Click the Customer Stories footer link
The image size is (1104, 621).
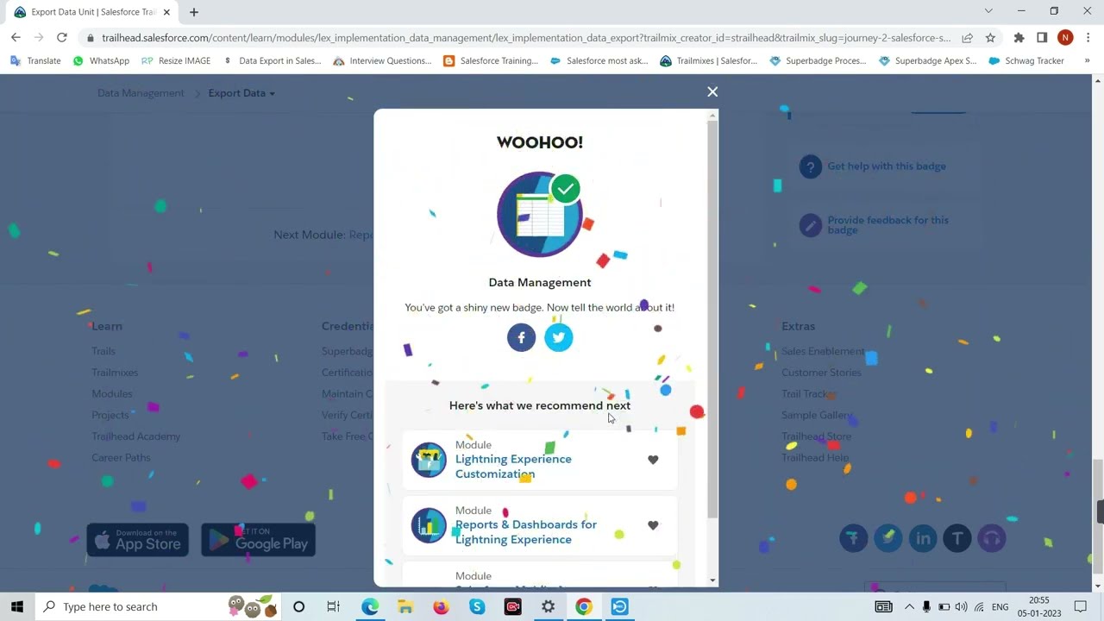coord(821,373)
